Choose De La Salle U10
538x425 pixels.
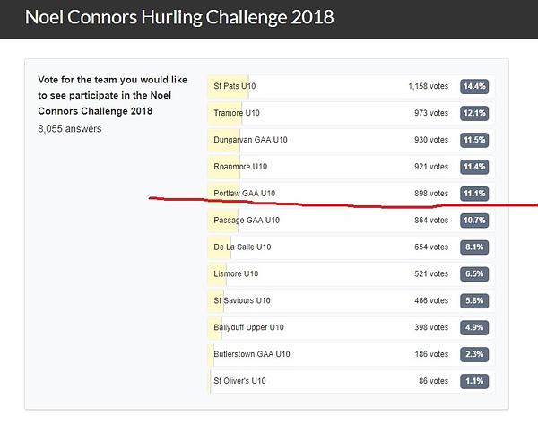[351, 247]
